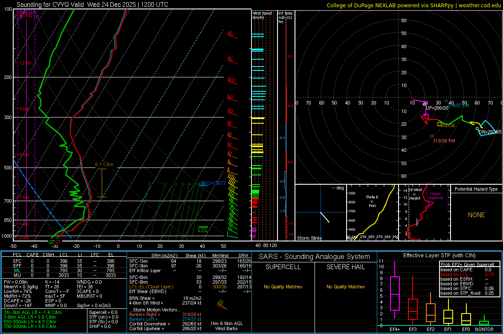Click the blue Bunkers left-mover circle marker
Viewport: 503px width, 334px height.
(446, 101)
